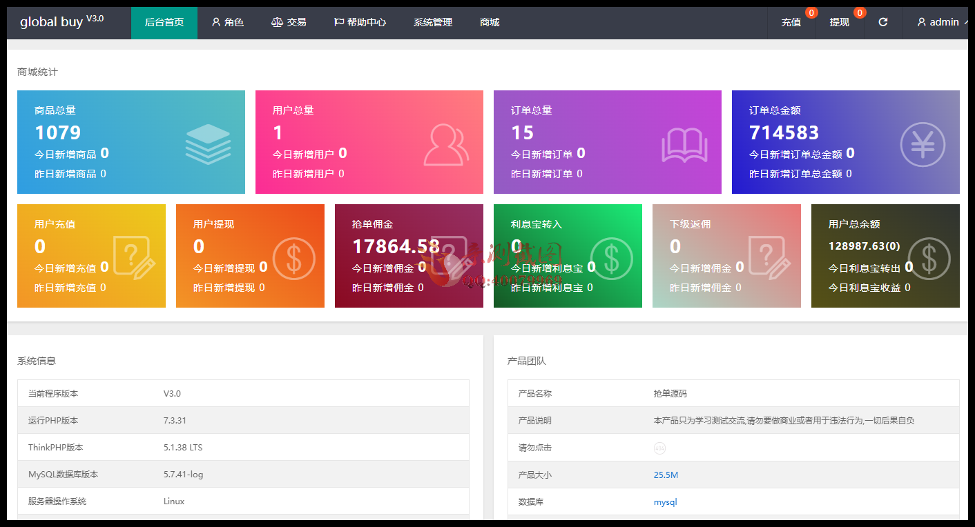The height and width of the screenshot is (527, 975).
Task: Click the 当前程序版本 row label
Action: pyautogui.click(x=53, y=394)
